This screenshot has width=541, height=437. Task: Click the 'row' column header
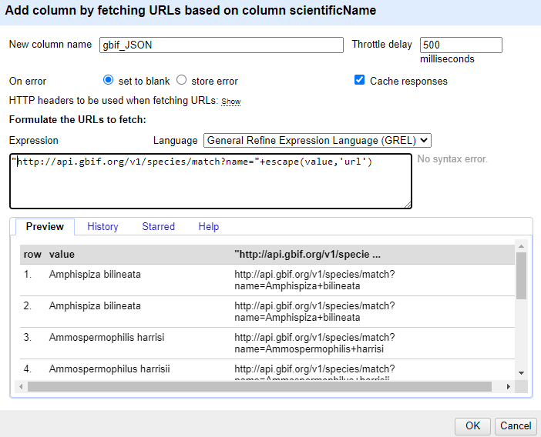click(32, 255)
